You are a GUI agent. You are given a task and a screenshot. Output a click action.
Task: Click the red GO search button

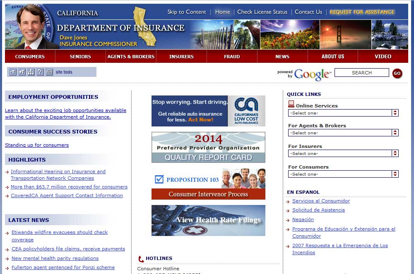(397, 73)
